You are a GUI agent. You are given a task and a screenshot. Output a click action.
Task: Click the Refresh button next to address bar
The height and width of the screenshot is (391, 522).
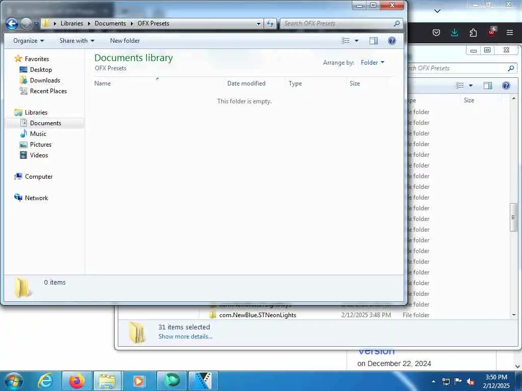270,23
